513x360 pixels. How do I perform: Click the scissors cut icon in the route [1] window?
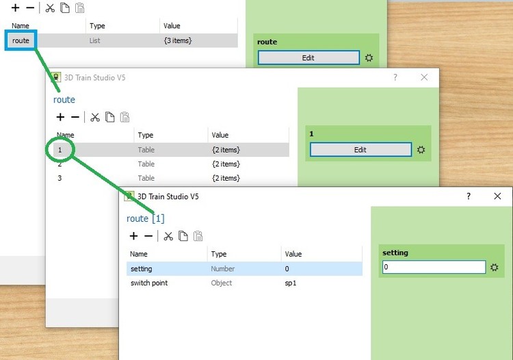[168, 236]
